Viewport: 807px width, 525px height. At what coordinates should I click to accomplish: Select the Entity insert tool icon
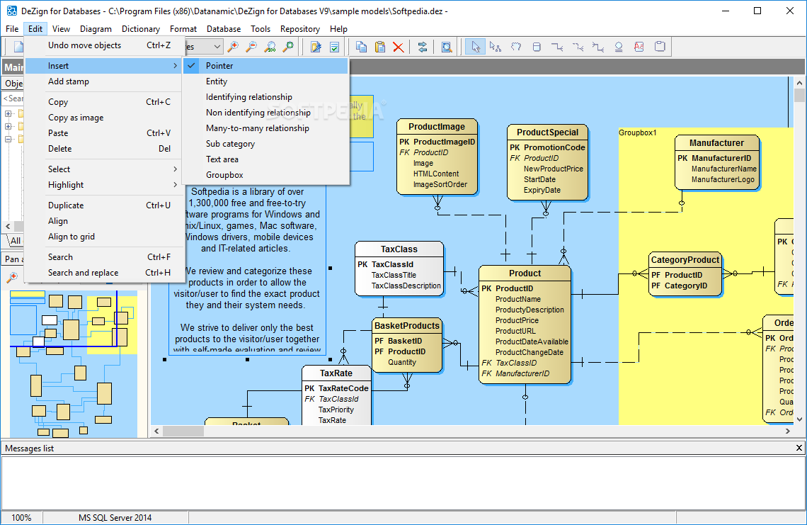tap(537, 47)
